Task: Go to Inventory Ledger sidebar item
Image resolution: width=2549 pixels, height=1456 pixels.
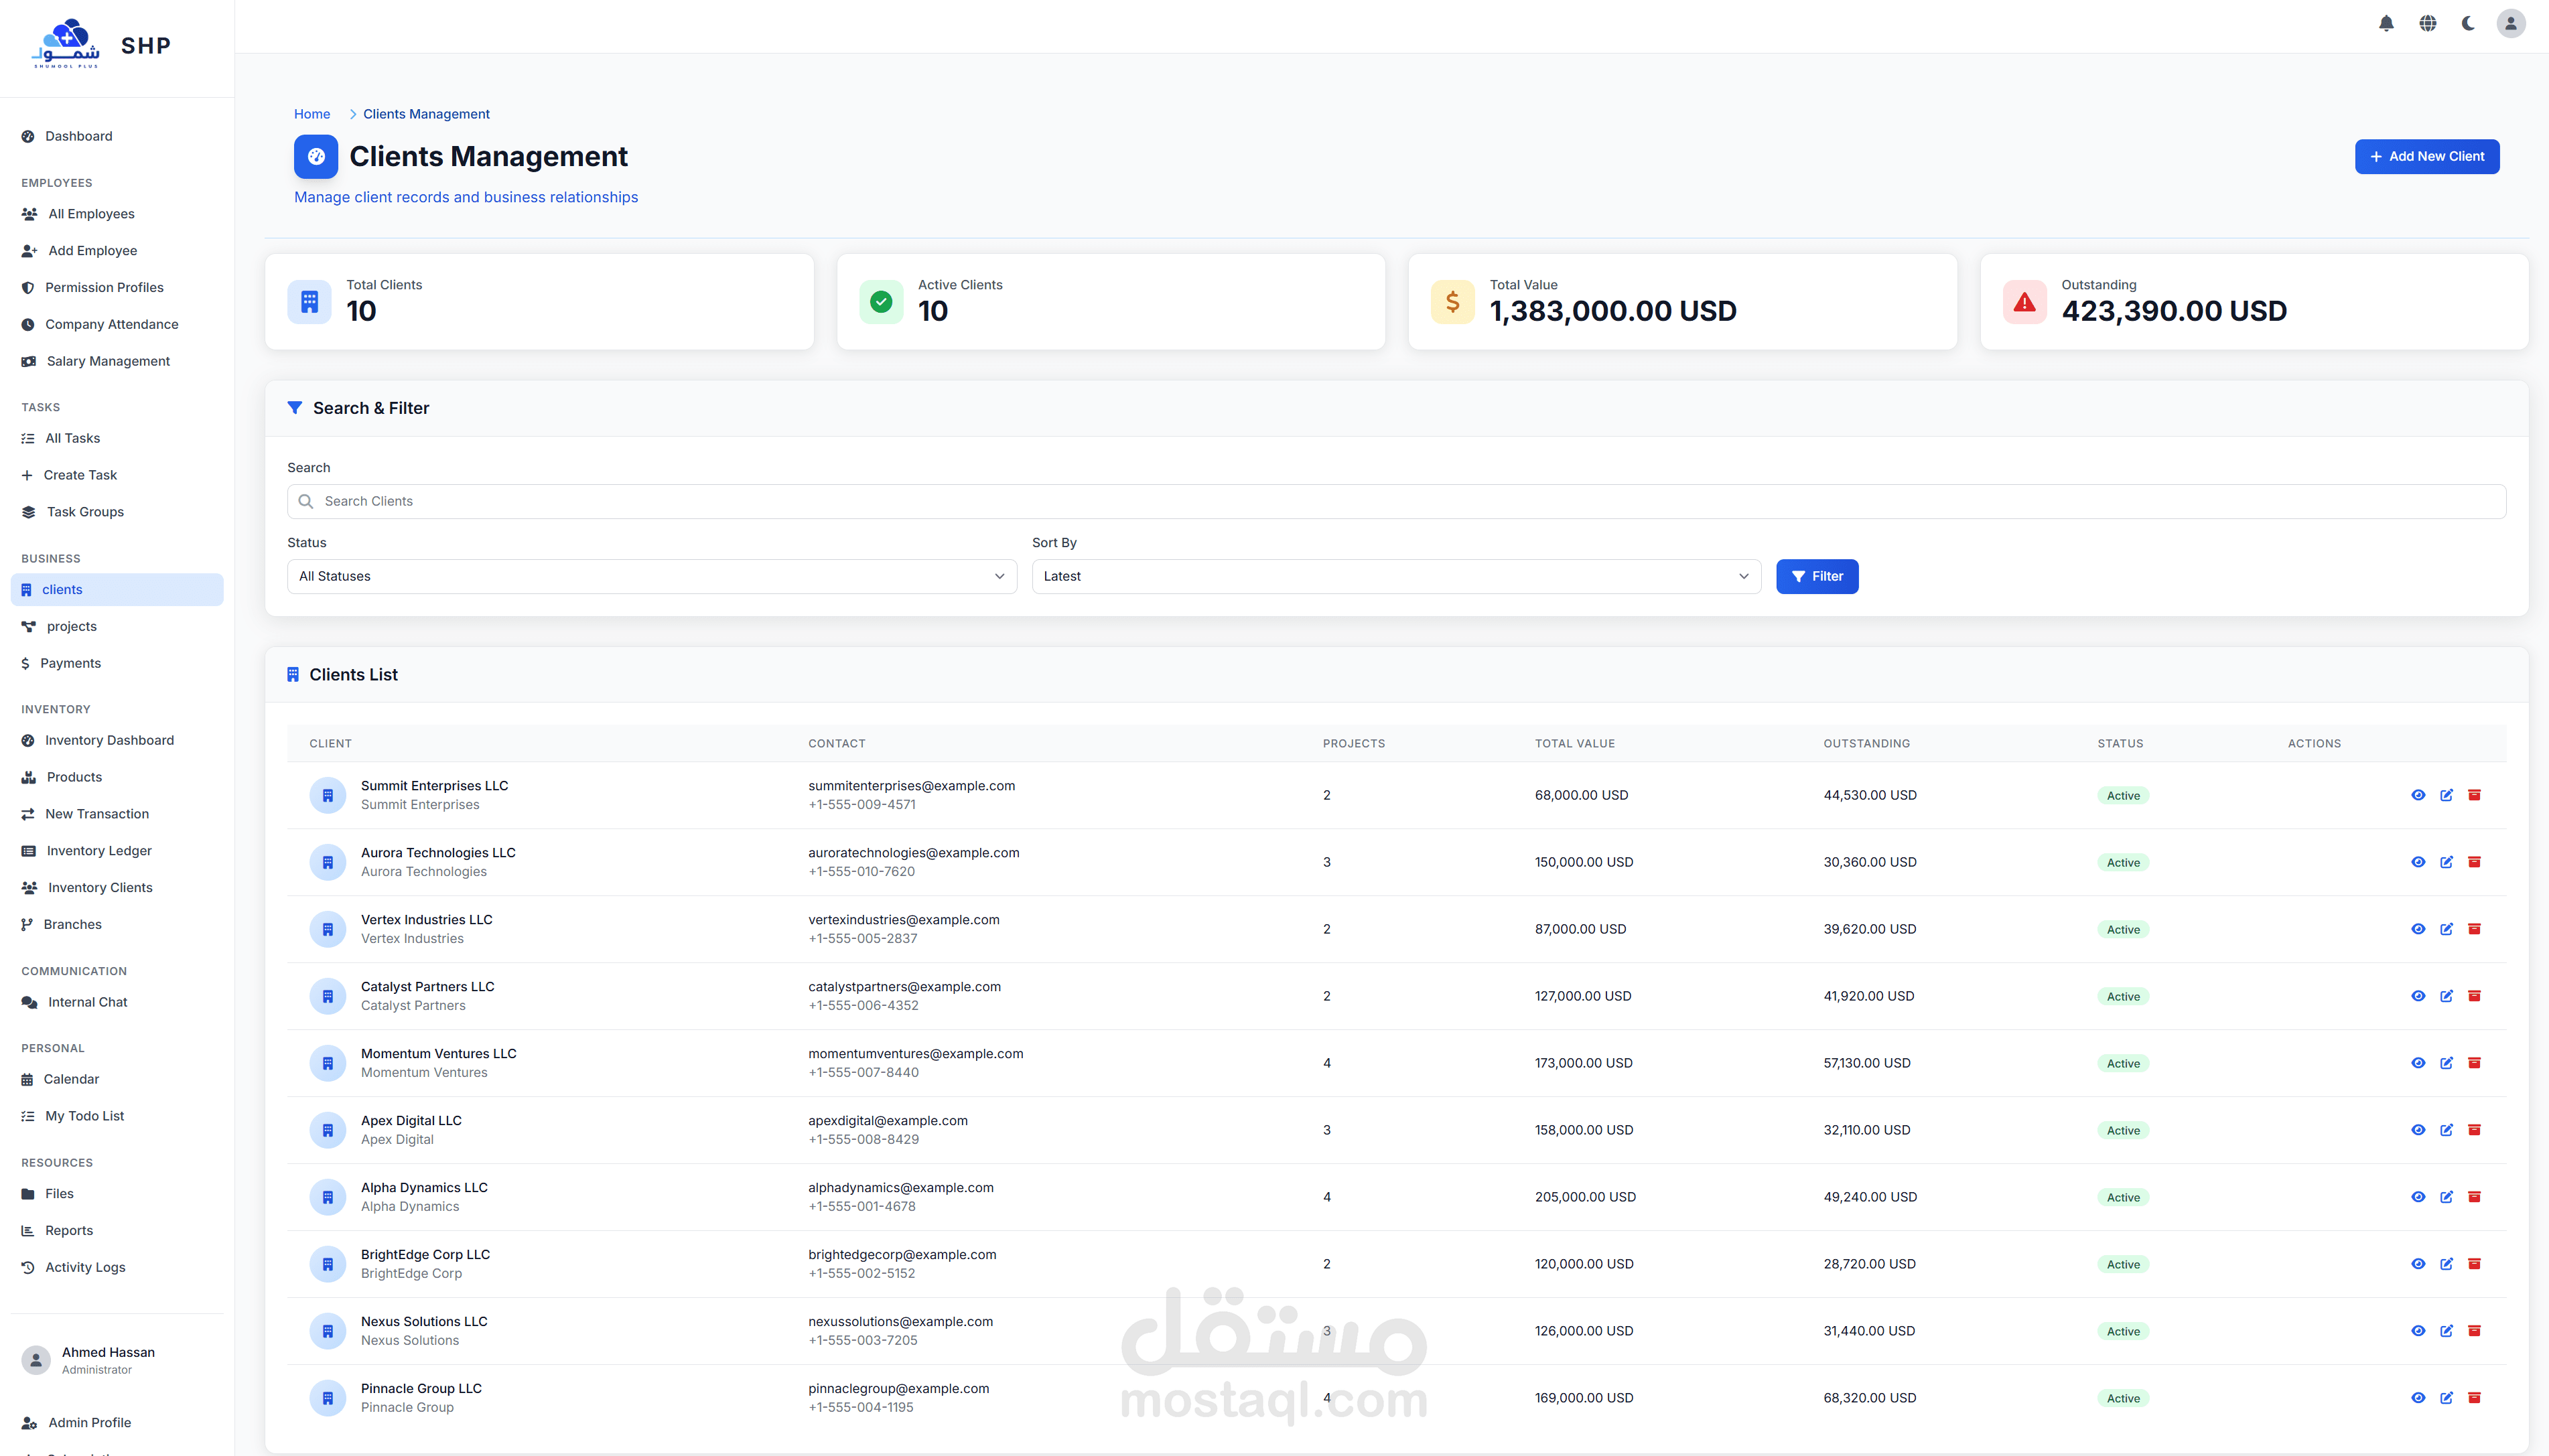Action: (x=99, y=851)
